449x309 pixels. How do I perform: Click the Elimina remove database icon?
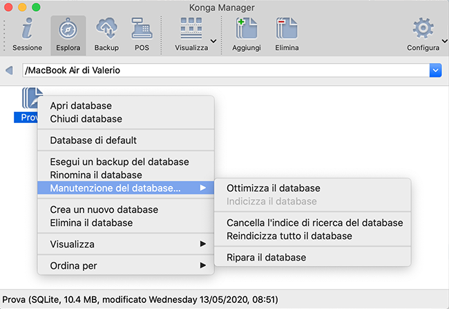click(286, 29)
